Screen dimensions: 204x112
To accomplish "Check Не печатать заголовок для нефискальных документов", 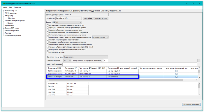I will click(x=48, y=33).
